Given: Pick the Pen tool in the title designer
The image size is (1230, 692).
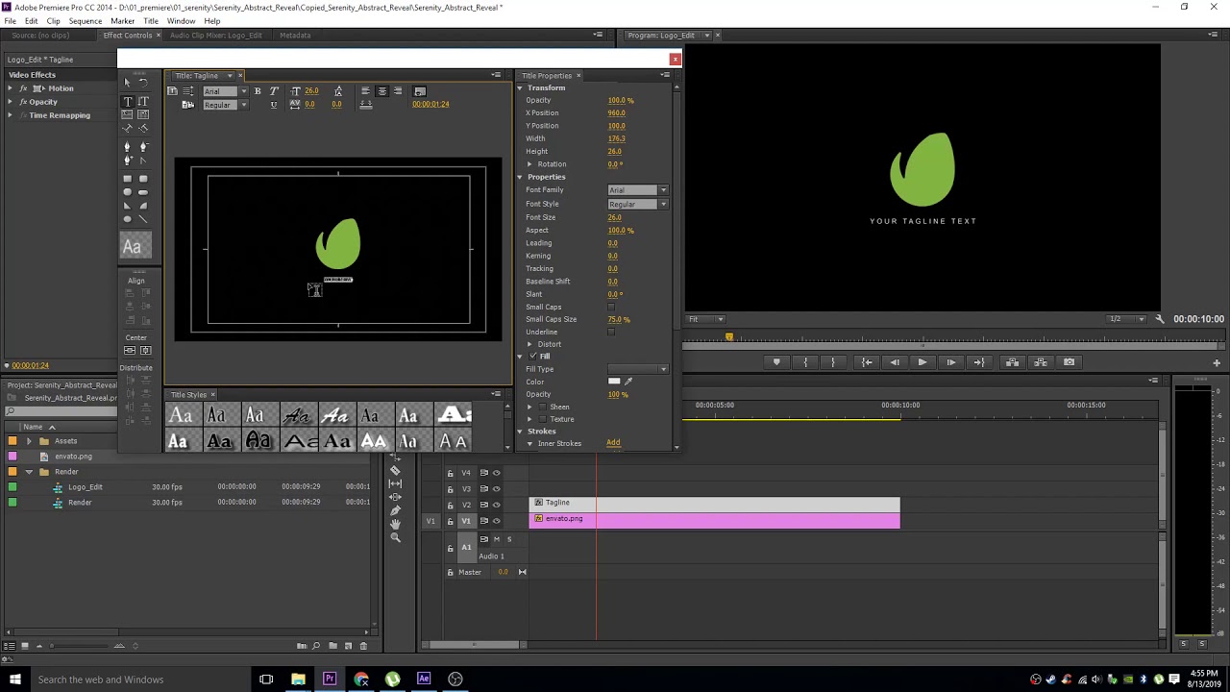Looking at the screenshot, I should click(x=127, y=145).
